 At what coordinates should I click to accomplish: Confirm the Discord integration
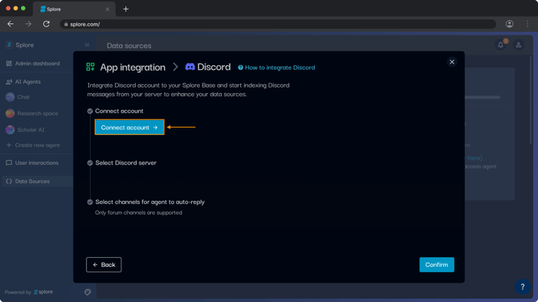(437, 264)
